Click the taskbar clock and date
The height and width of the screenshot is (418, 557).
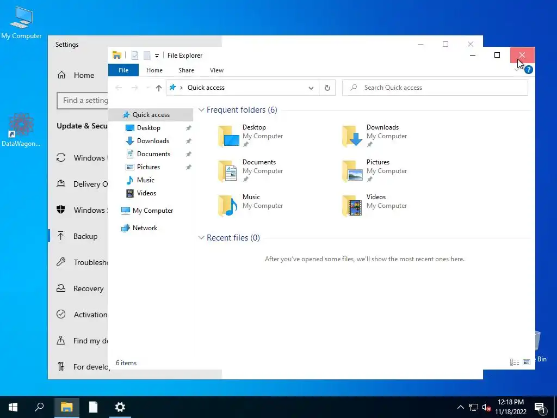point(511,407)
